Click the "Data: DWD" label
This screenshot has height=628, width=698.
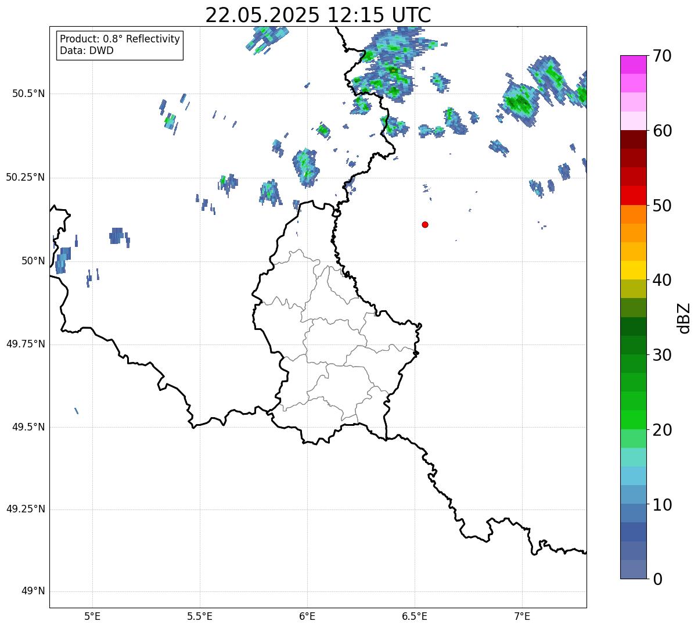(x=87, y=51)
